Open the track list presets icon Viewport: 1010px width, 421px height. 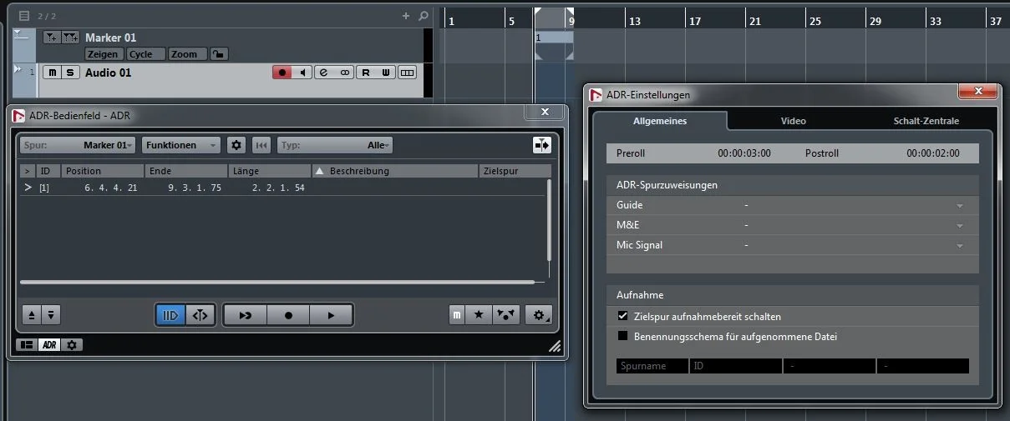(x=23, y=16)
